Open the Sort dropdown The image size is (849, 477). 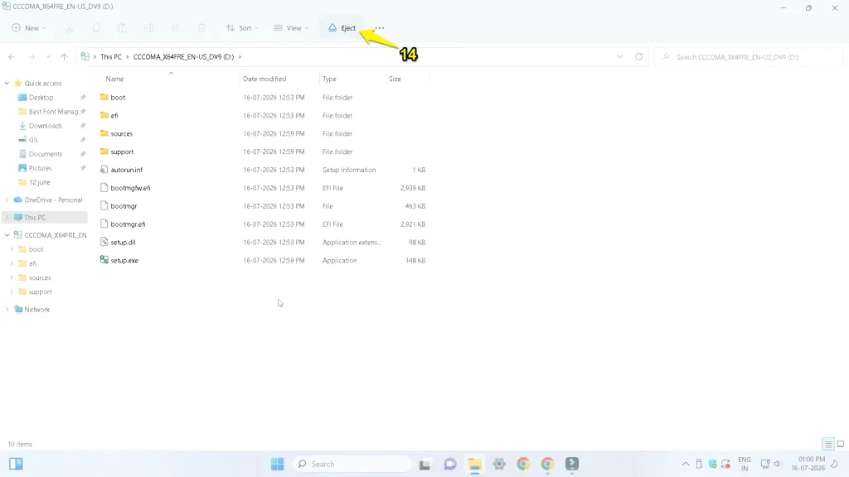[x=242, y=28]
